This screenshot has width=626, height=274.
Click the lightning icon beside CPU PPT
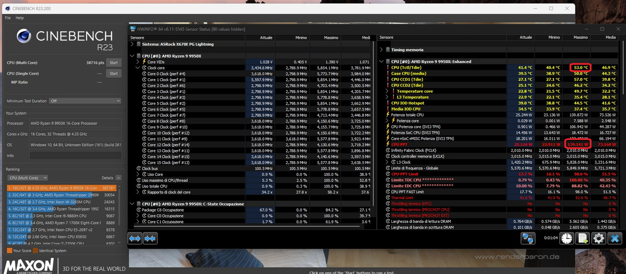coord(387,145)
